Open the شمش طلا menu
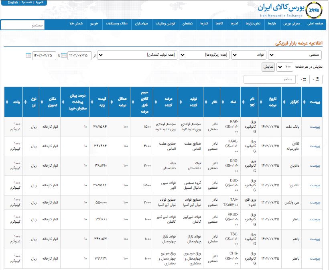Viewport: 329px width, 270px height. pos(76,24)
